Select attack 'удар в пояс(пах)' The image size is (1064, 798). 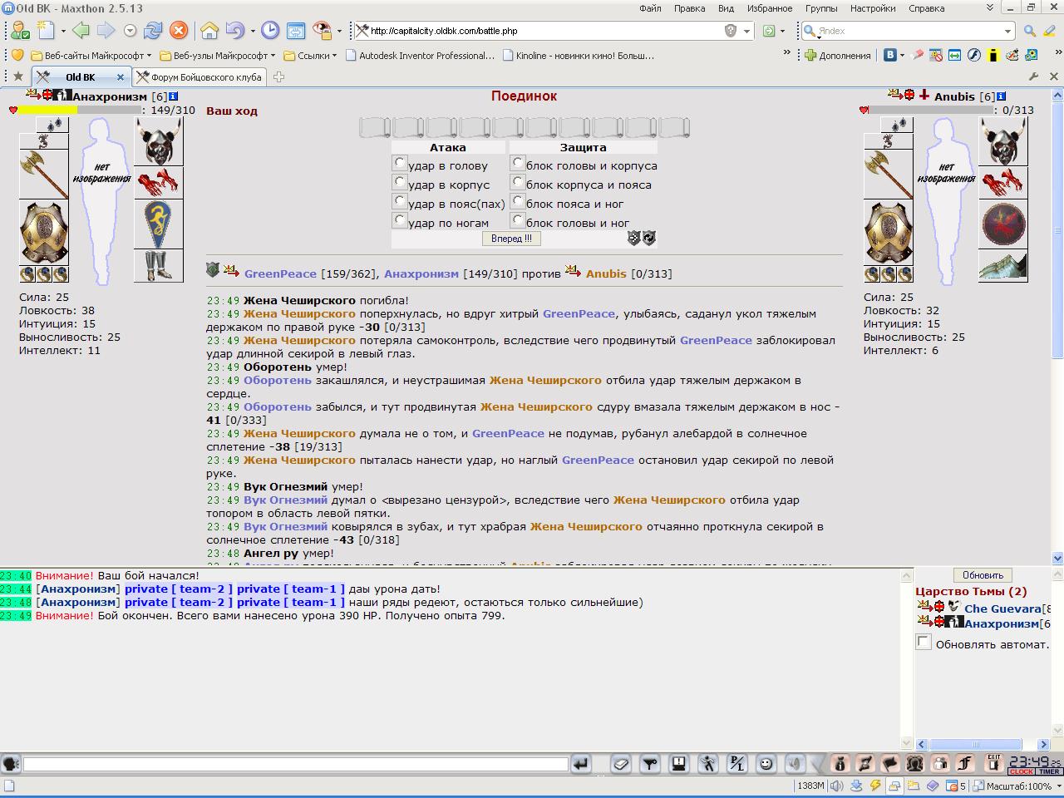click(400, 201)
